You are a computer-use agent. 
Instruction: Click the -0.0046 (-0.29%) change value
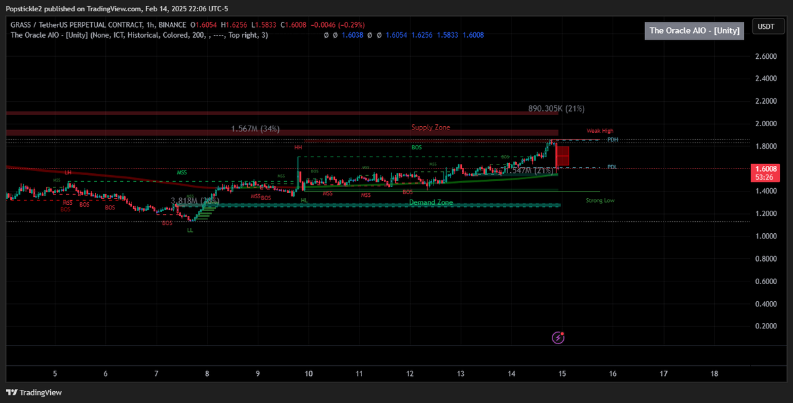coord(338,24)
